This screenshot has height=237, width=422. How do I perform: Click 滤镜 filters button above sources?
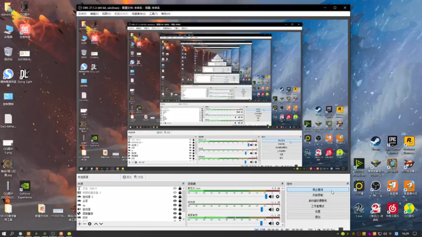[x=139, y=177]
